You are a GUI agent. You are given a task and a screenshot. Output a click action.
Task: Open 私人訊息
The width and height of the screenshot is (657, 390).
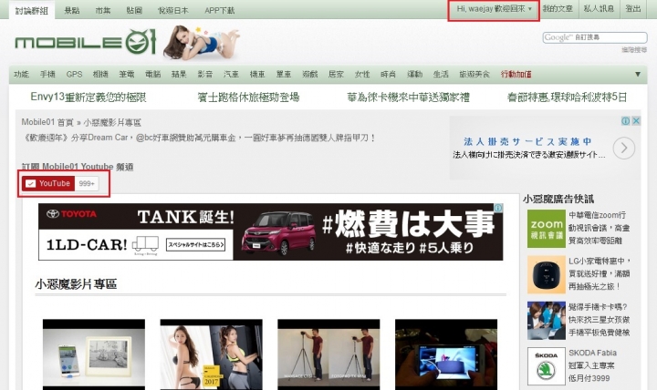point(599,9)
